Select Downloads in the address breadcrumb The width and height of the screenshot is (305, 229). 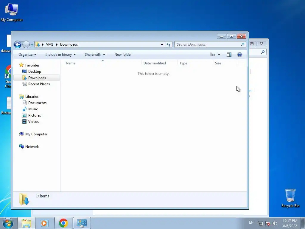click(69, 44)
